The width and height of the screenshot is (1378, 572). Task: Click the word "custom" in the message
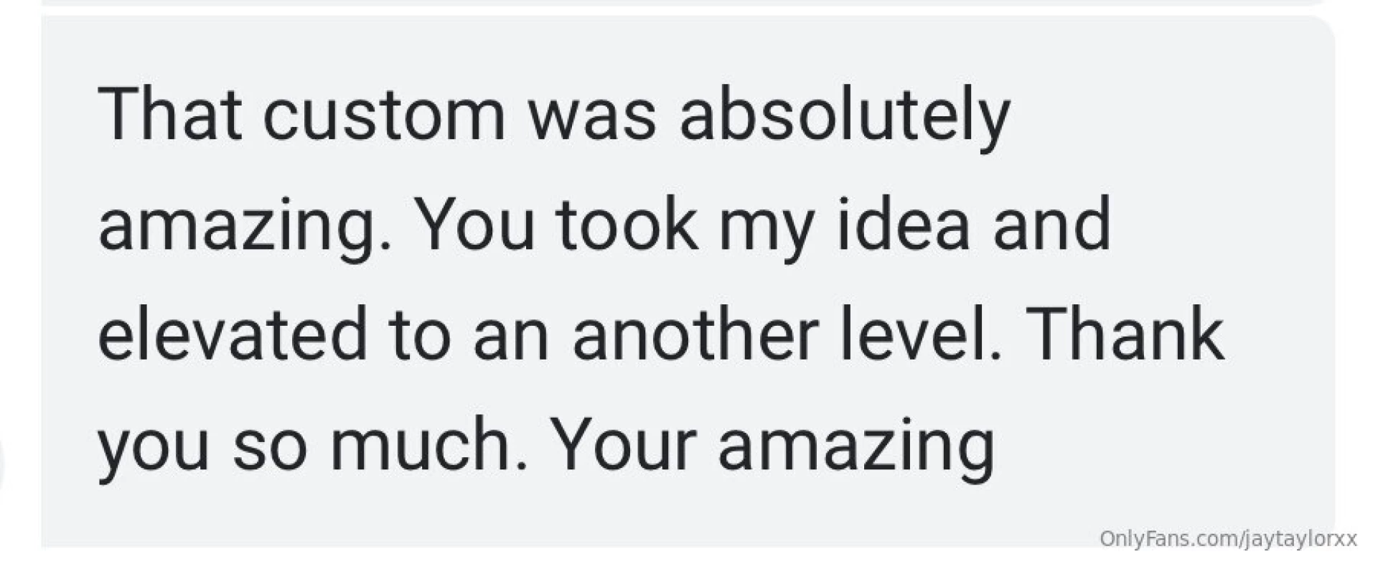pyautogui.click(x=384, y=115)
